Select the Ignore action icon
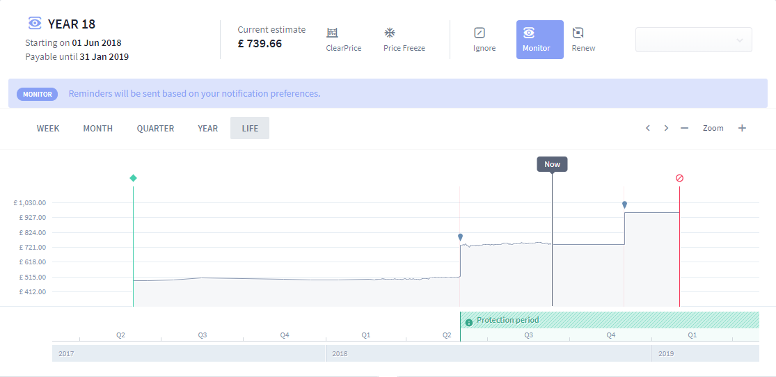This screenshot has width=776, height=377. tap(479, 33)
